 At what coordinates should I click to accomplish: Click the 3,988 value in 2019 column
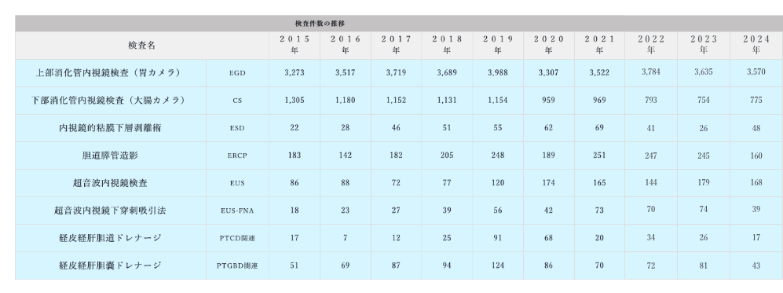(497, 73)
